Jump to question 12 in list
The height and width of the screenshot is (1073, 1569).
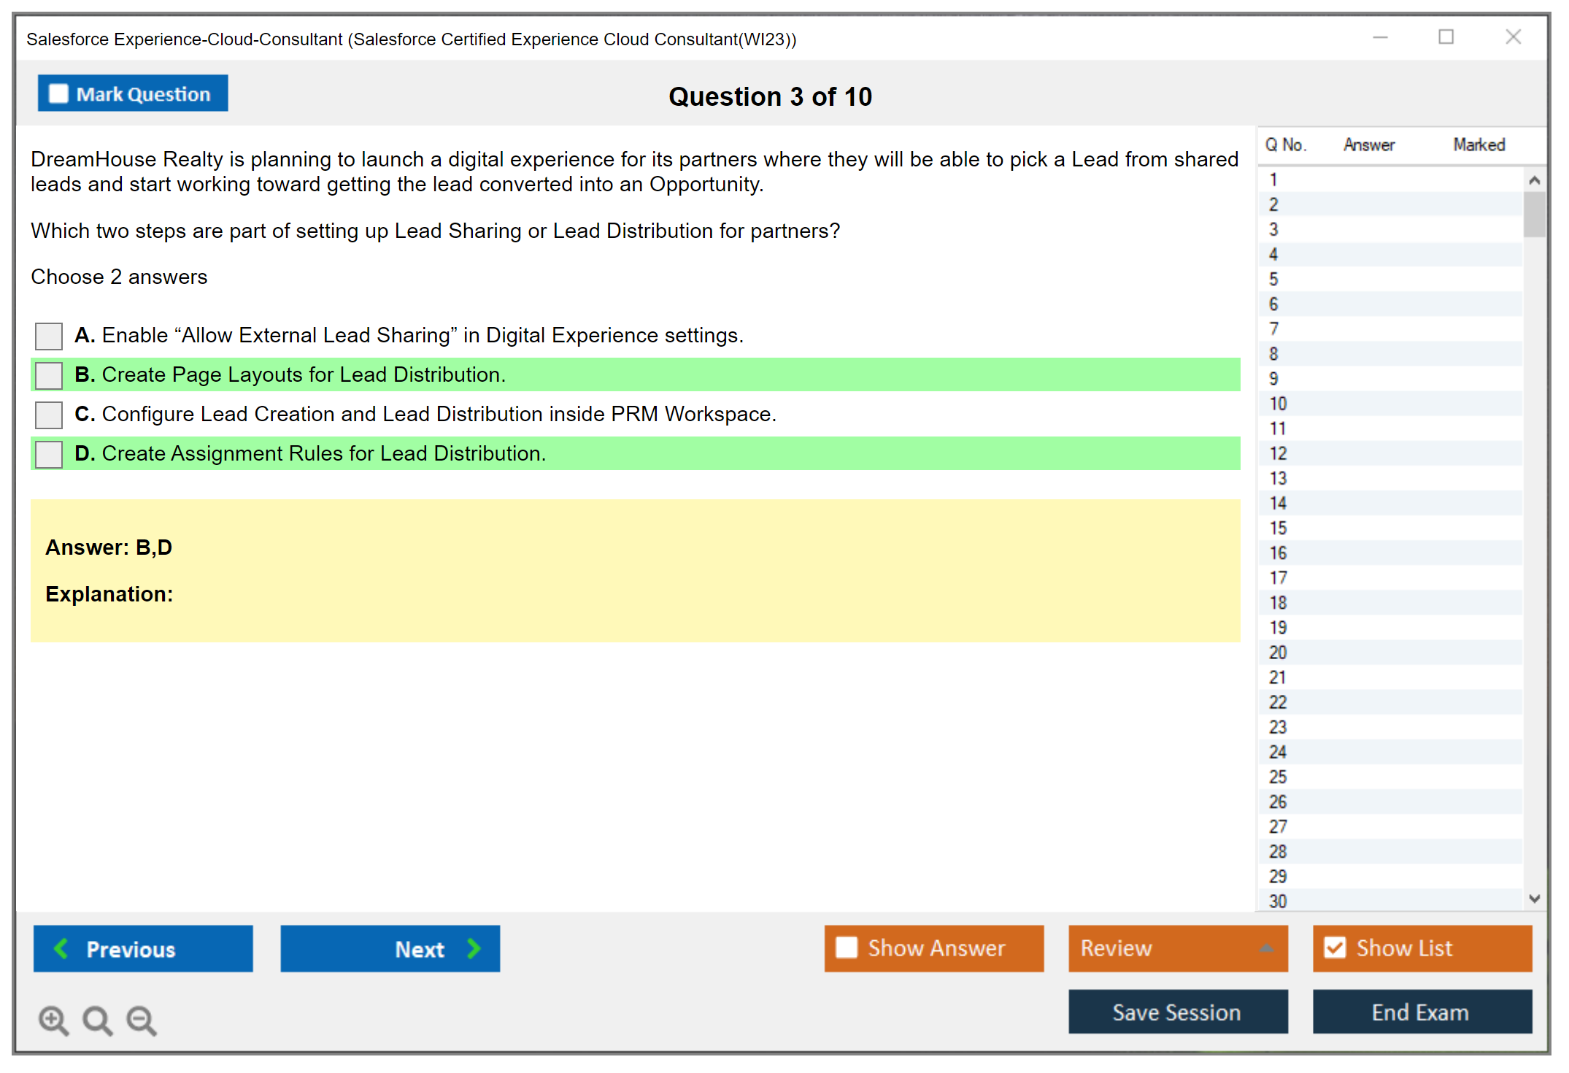tap(1278, 454)
